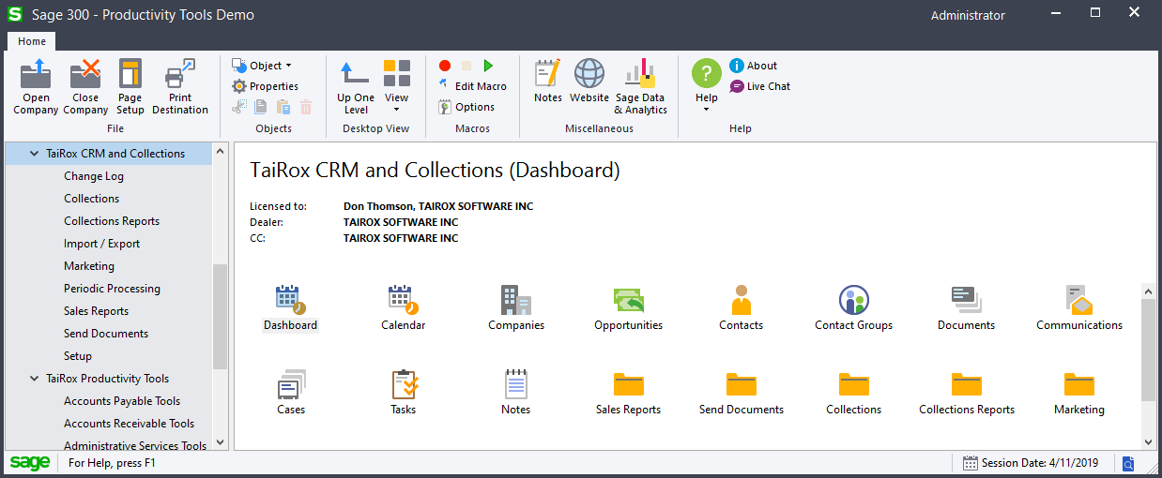Collapse TaiRox Productivity Tools node
This screenshot has height=478, width=1162.
pyautogui.click(x=35, y=379)
